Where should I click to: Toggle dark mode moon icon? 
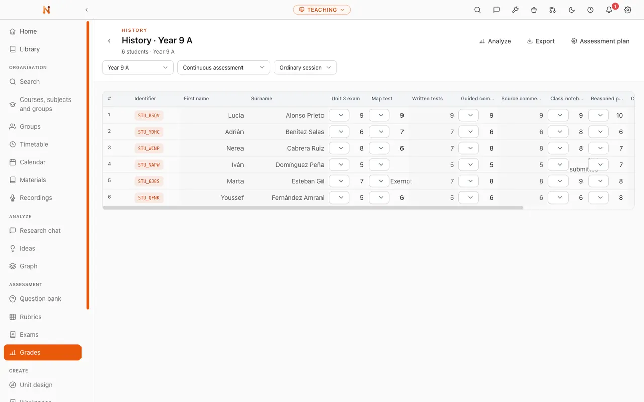tap(572, 10)
